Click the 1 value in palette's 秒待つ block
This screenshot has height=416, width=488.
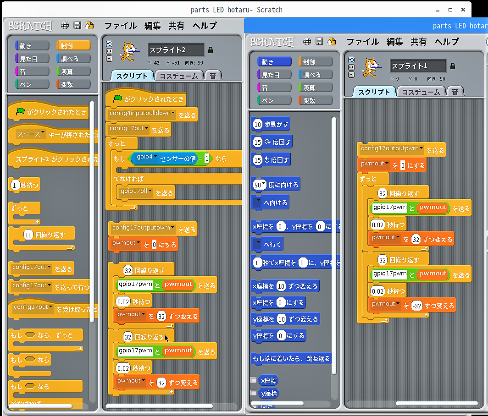(x=14, y=185)
